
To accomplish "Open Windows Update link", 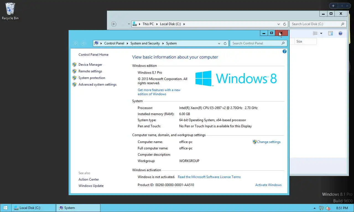I will 91,186.
